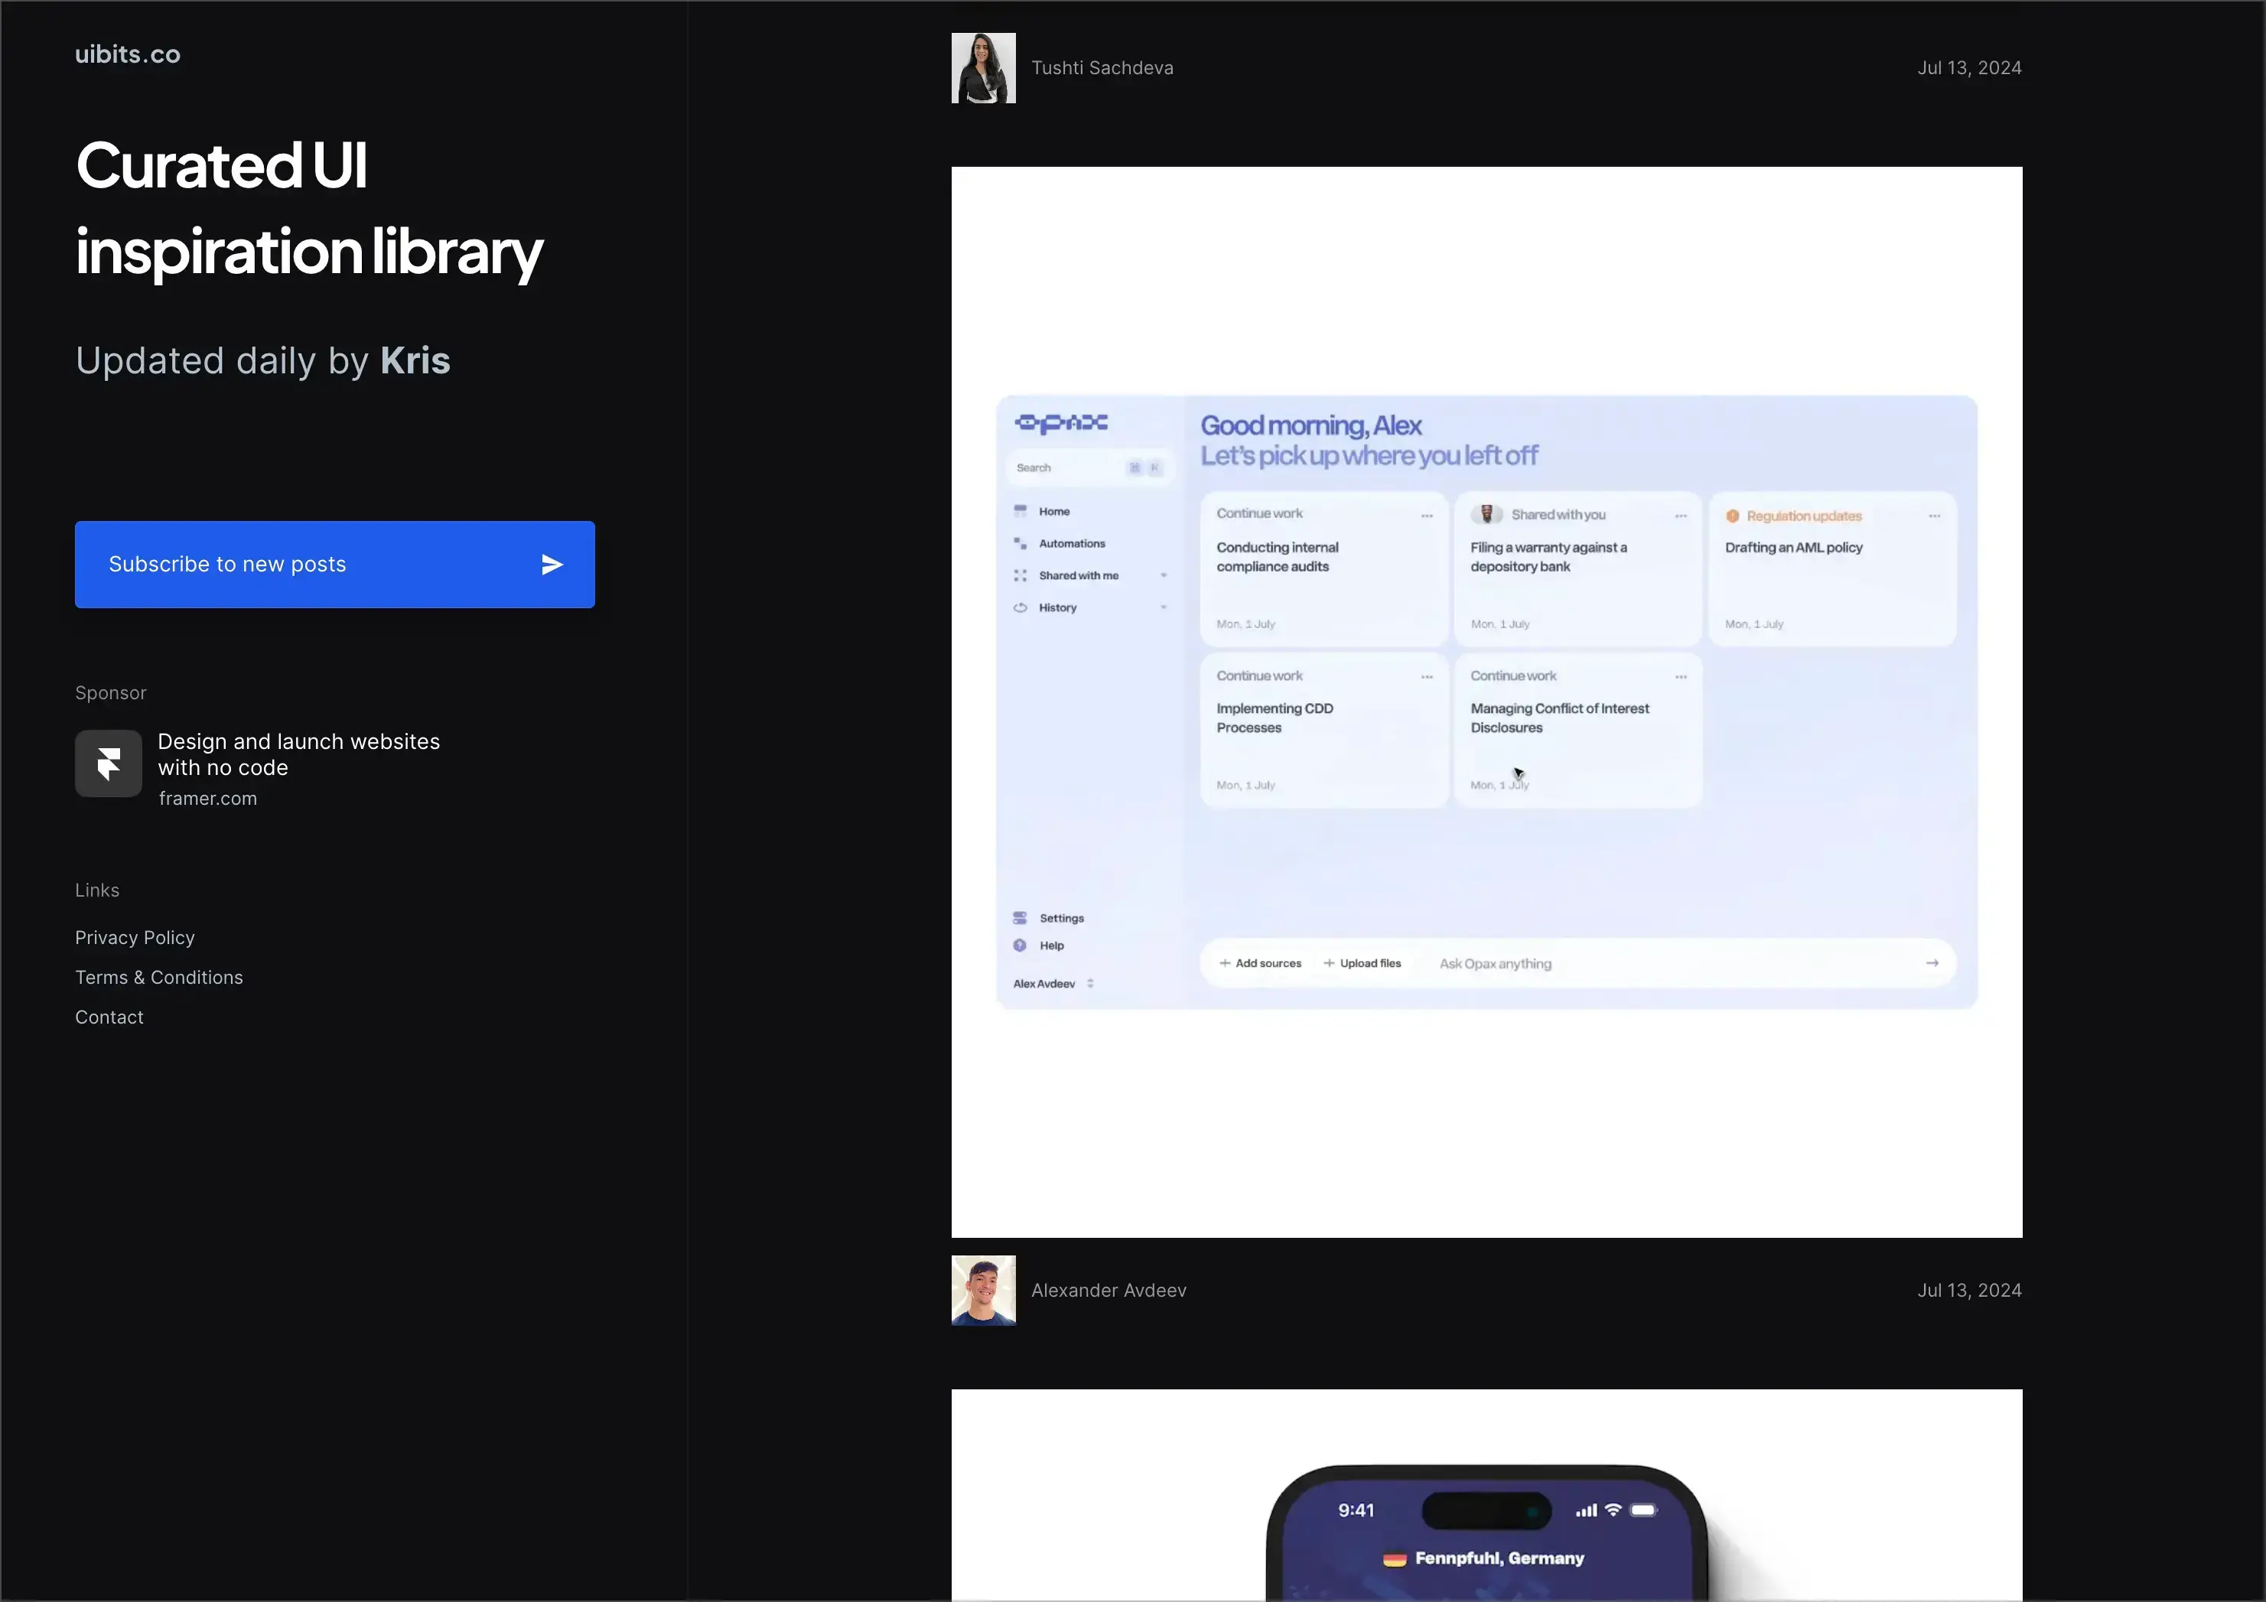Viewport: 2266px width, 1602px height.
Task: Open Settings icon in Opax sidebar
Action: [x=1021, y=918]
